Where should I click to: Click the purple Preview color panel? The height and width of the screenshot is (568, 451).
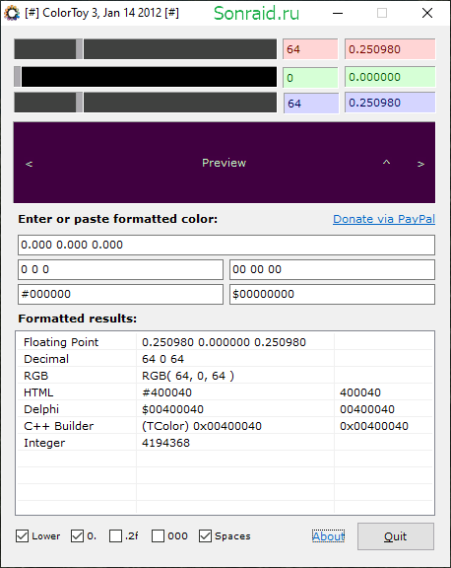[x=225, y=163]
